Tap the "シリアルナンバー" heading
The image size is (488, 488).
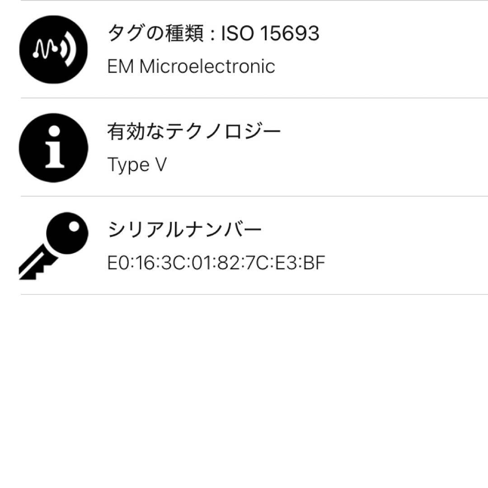point(184,230)
